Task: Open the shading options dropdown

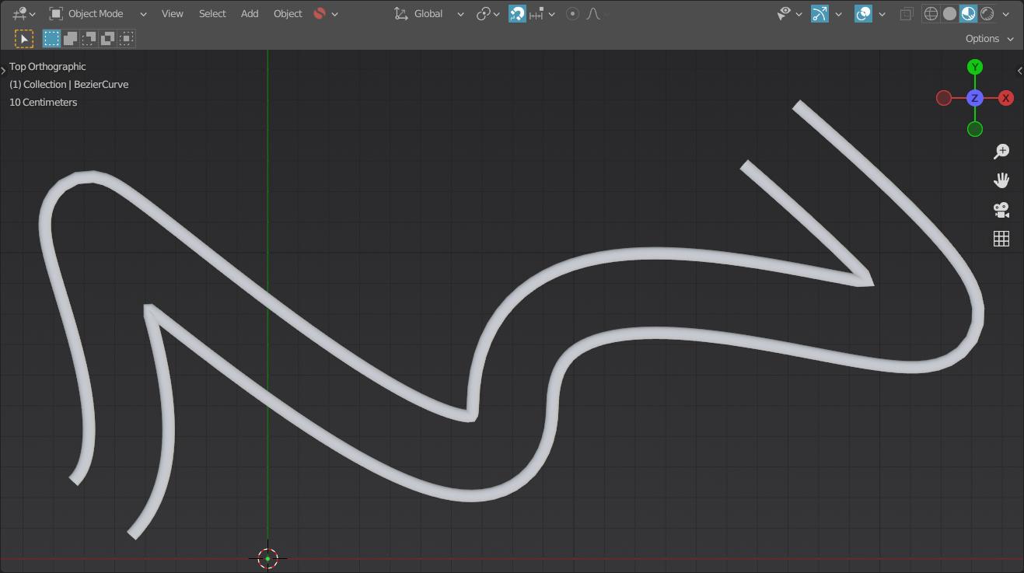Action: click(1005, 13)
